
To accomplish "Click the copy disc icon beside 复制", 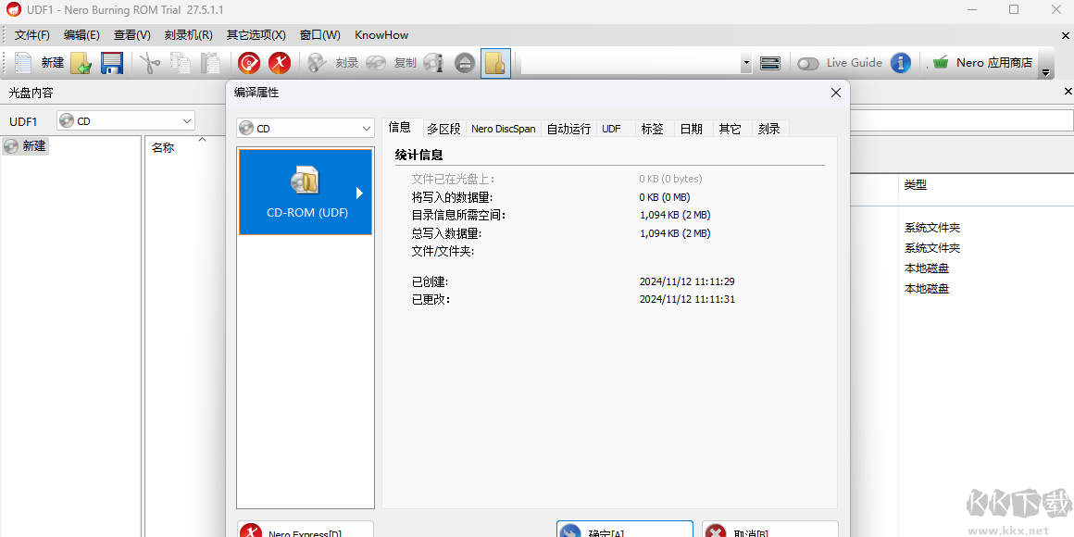I will click(376, 63).
